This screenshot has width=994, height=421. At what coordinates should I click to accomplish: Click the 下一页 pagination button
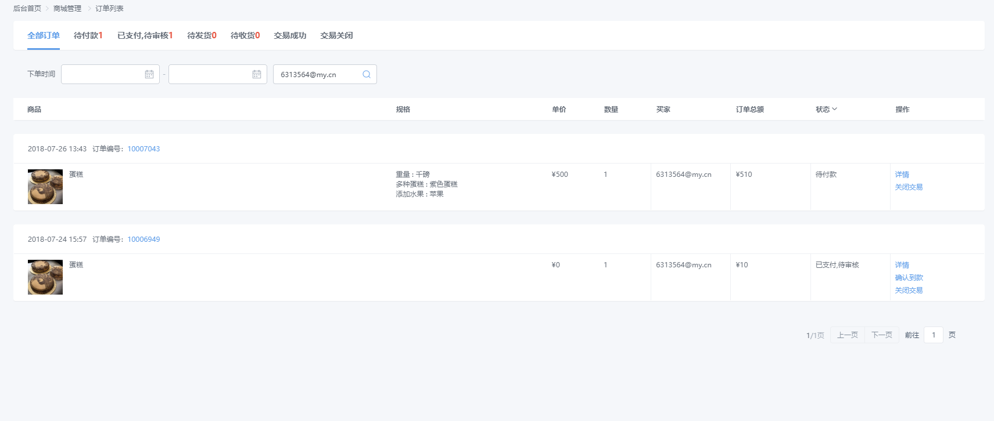click(881, 335)
